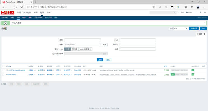Click the Zabbix global search box
The width and height of the screenshot is (208, 111).
[x=161, y=13]
